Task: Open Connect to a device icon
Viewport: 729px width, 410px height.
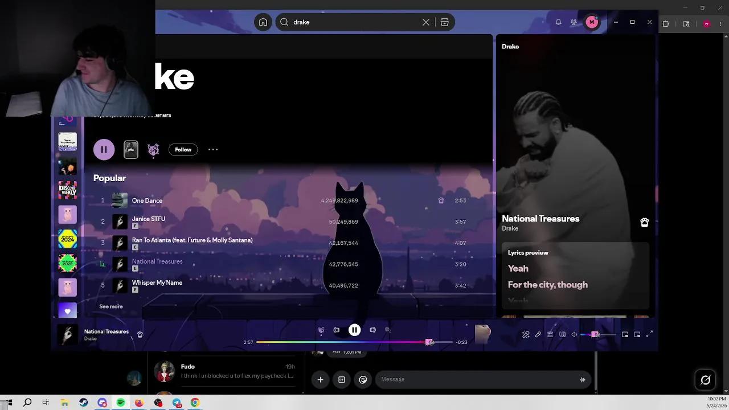Action: tap(562, 335)
